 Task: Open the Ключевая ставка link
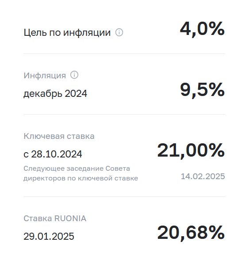(59, 136)
